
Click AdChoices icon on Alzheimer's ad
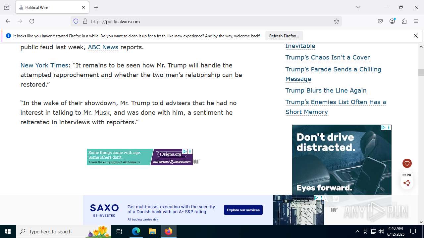(x=185, y=151)
